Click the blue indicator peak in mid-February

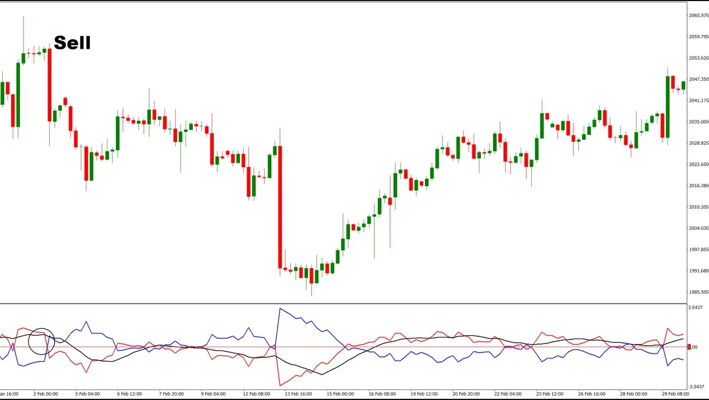pyautogui.click(x=280, y=309)
